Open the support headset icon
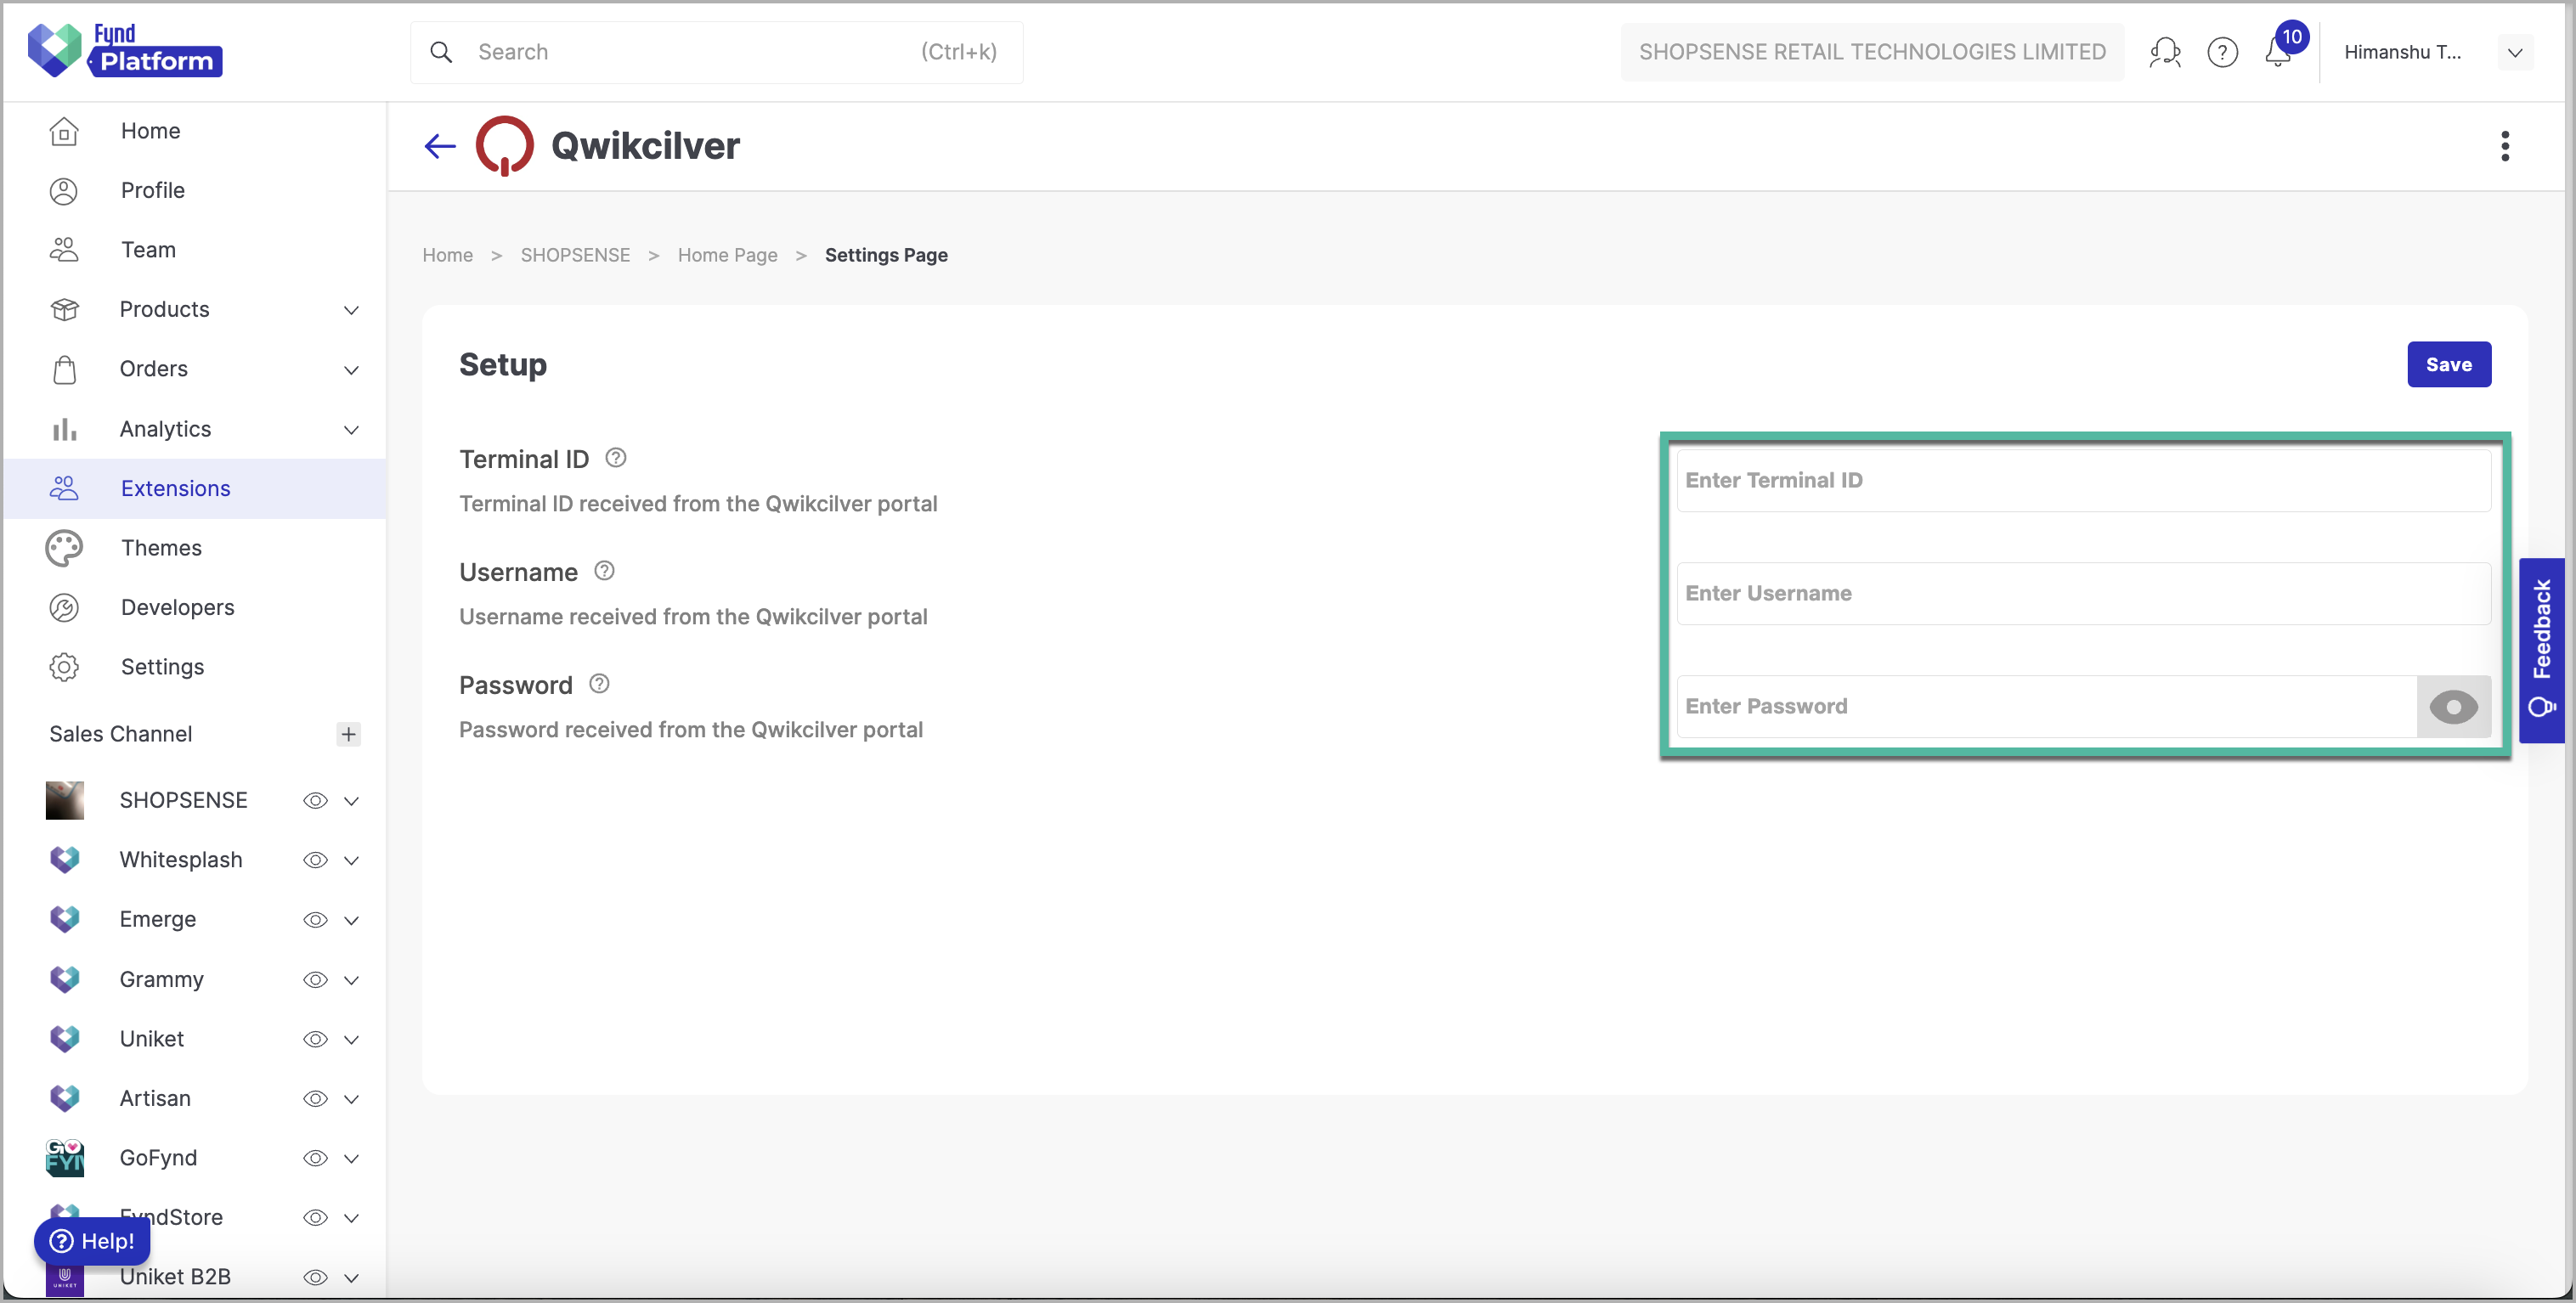The image size is (2576, 1303). [2165, 52]
